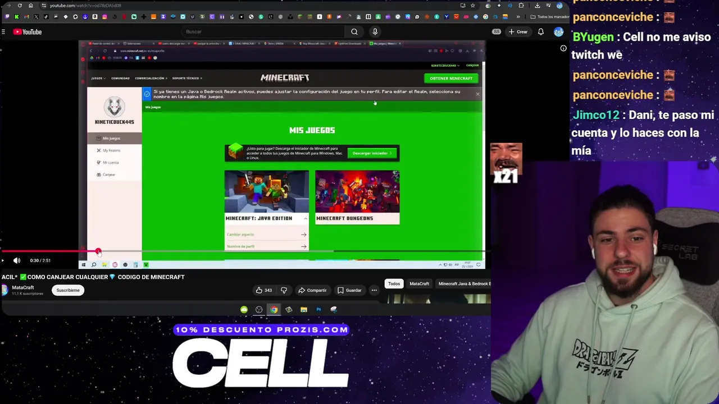
Task: Open Minecraft Dungeons game thumbnail
Action: click(x=357, y=192)
